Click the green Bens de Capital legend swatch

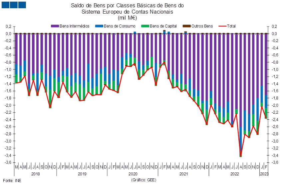point(145,26)
